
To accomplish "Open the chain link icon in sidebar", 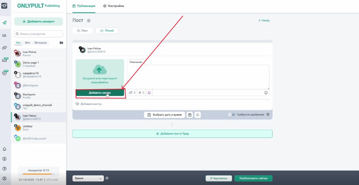I will pos(4,48).
